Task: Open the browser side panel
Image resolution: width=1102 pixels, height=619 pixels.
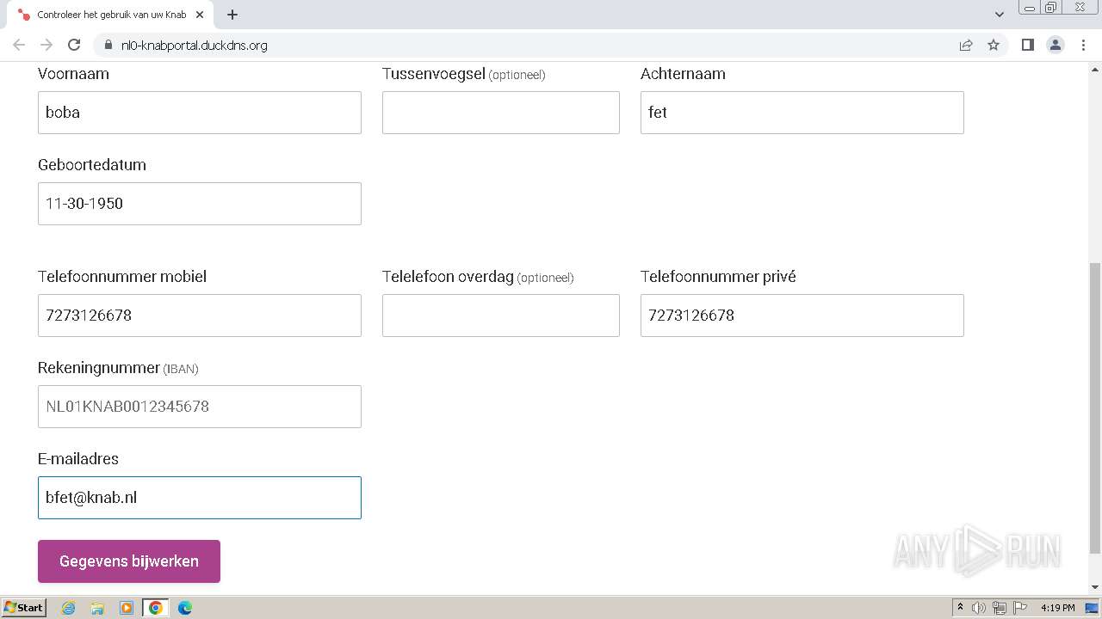Action: pos(1027,45)
